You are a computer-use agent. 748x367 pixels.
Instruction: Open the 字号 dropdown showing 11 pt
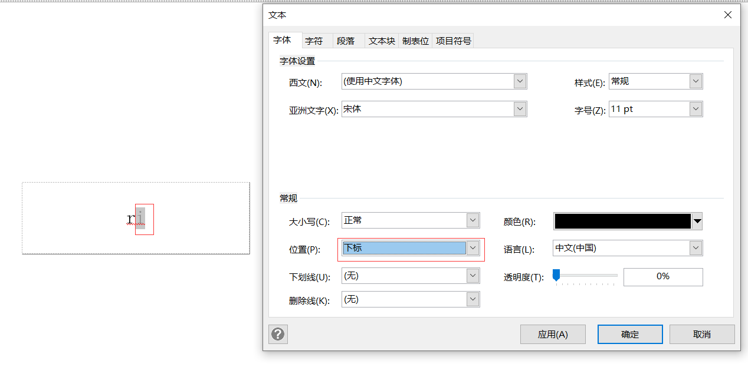coord(695,108)
